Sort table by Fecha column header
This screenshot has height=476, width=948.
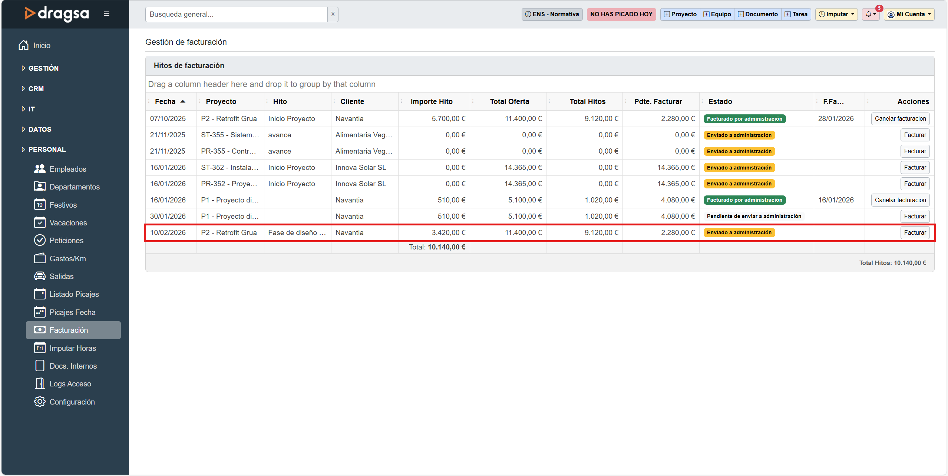tap(165, 101)
